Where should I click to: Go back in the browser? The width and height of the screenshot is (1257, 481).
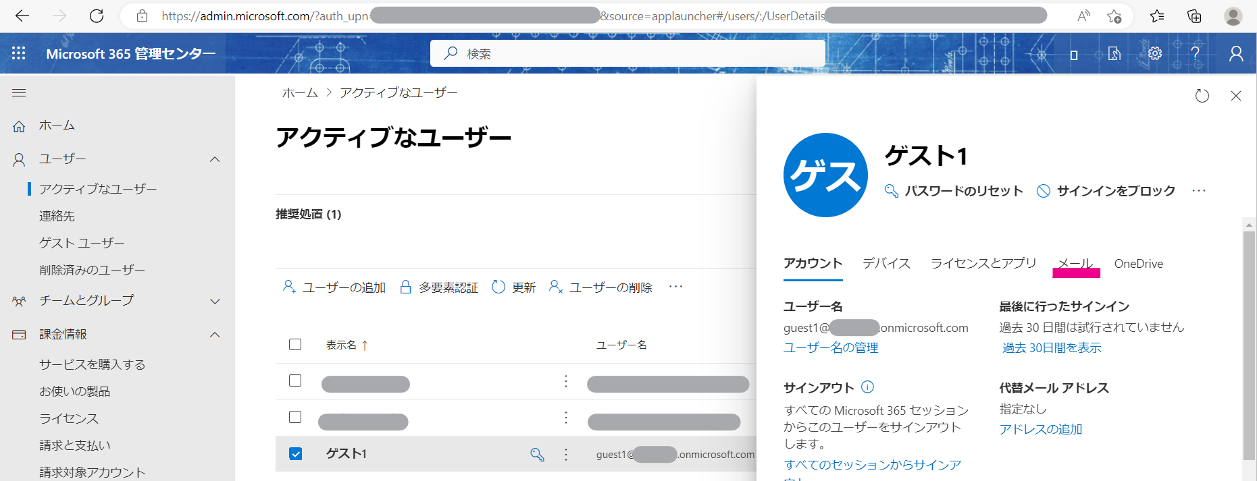pos(22,16)
